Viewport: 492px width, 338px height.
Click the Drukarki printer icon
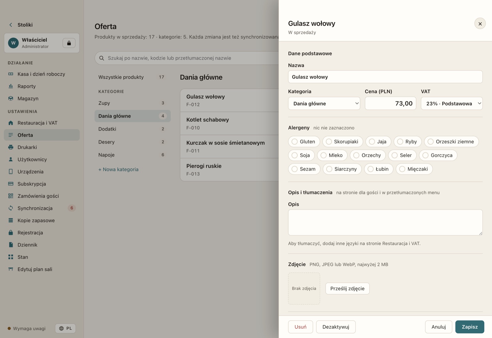click(11, 147)
